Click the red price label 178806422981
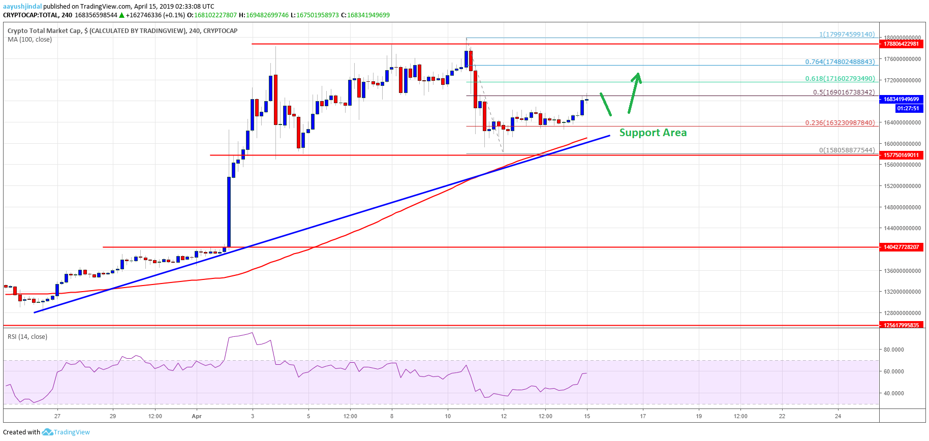Image resolution: width=929 pixels, height=441 pixels. point(901,44)
